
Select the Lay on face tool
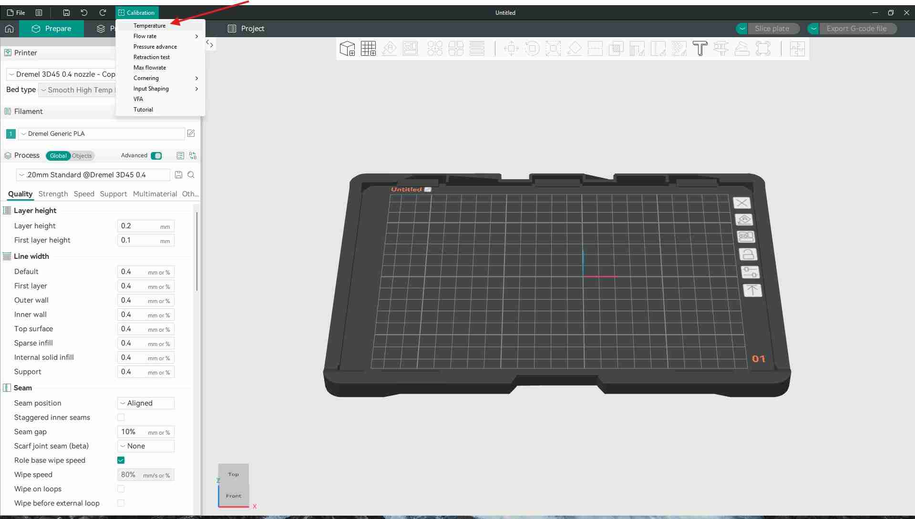click(574, 49)
